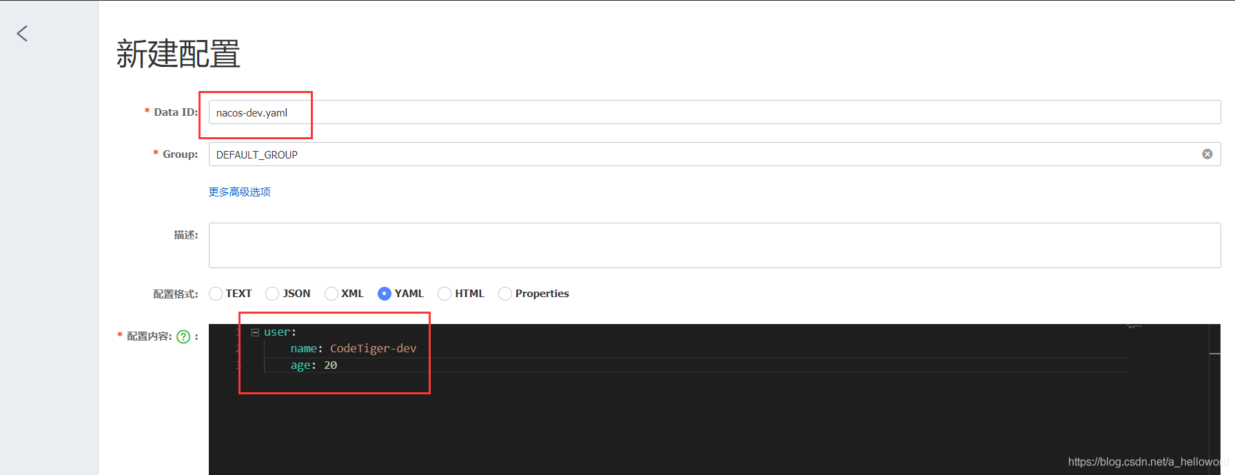Place cursor on the name: CodeTiger-dev line

coord(353,349)
